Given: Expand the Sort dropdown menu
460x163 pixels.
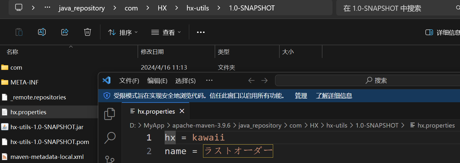Looking at the screenshot, I should 123,32.
